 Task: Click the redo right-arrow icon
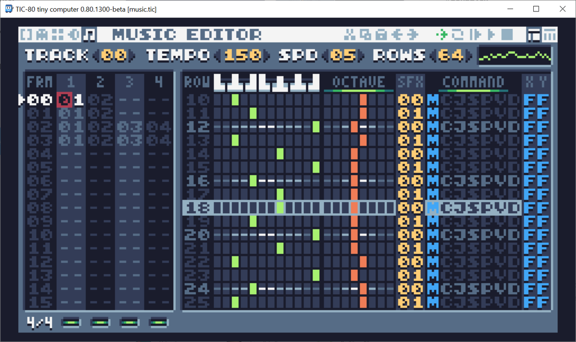tap(412, 35)
